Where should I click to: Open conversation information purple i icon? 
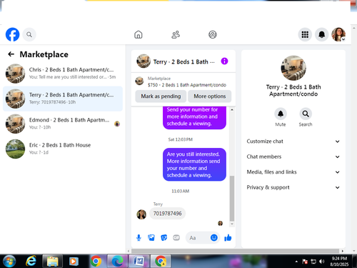(x=224, y=61)
